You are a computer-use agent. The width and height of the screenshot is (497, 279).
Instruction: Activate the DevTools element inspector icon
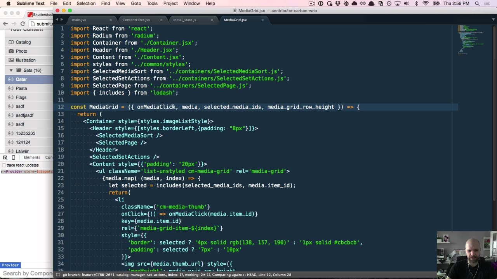(5, 157)
